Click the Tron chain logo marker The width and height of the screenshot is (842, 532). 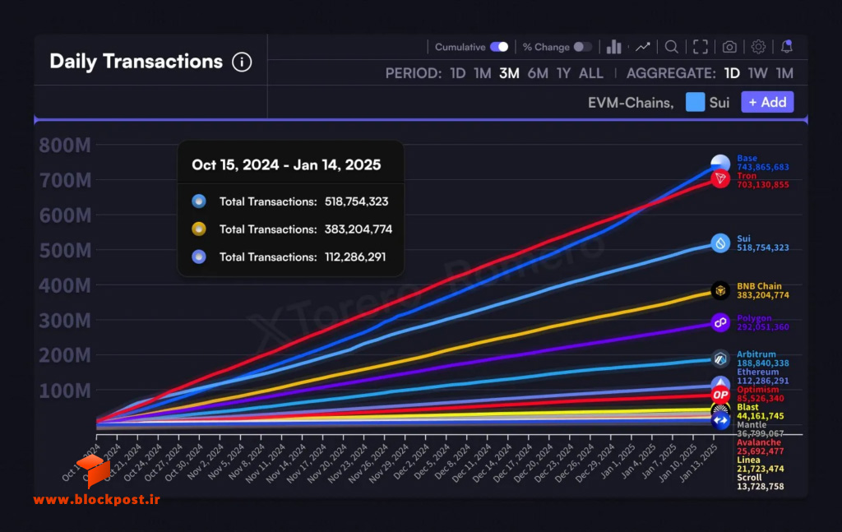(x=720, y=178)
